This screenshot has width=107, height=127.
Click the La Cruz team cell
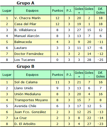pyautogui.click(x=32, y=118)
